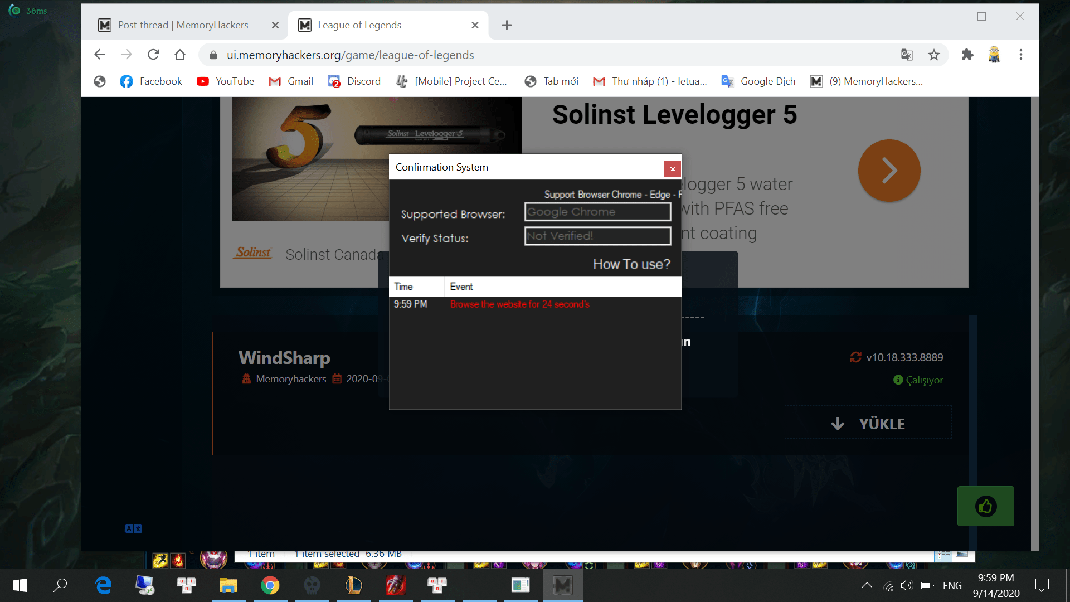1070x602 pixels.
Task: Click the orange arrow button on the ad
Action: (889, 170)
